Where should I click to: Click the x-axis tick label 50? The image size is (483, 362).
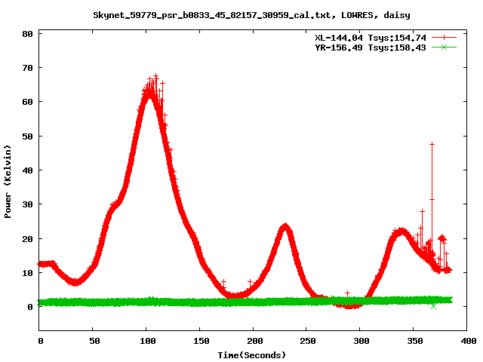[x=94, y=341]
